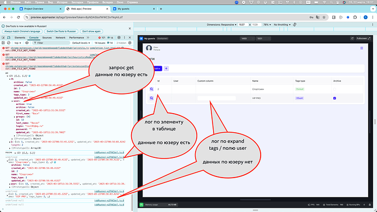Click the purple plus add button
The width and height of the screenshot is (377, 212).
click(166, 68)
